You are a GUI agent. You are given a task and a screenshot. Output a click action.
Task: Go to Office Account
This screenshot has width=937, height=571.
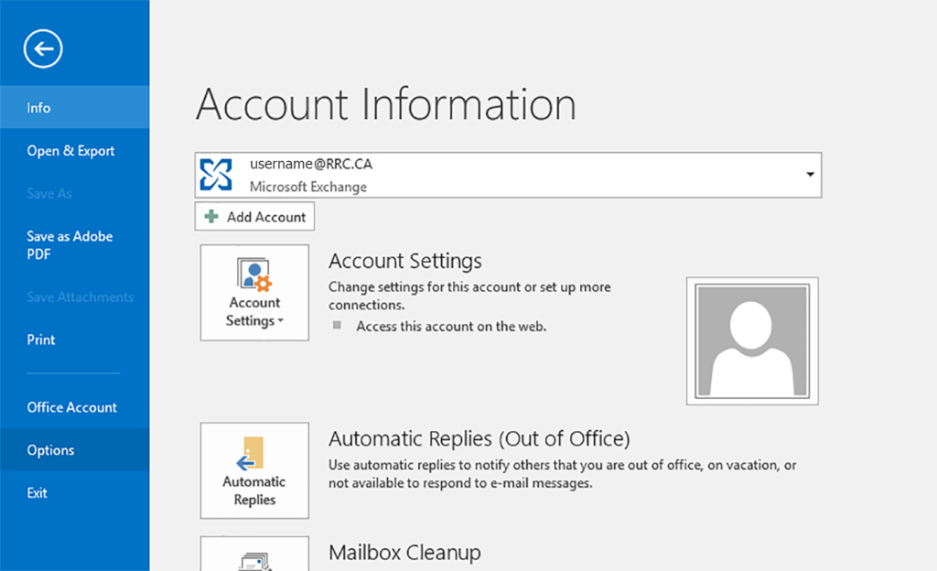click(71, 407)
